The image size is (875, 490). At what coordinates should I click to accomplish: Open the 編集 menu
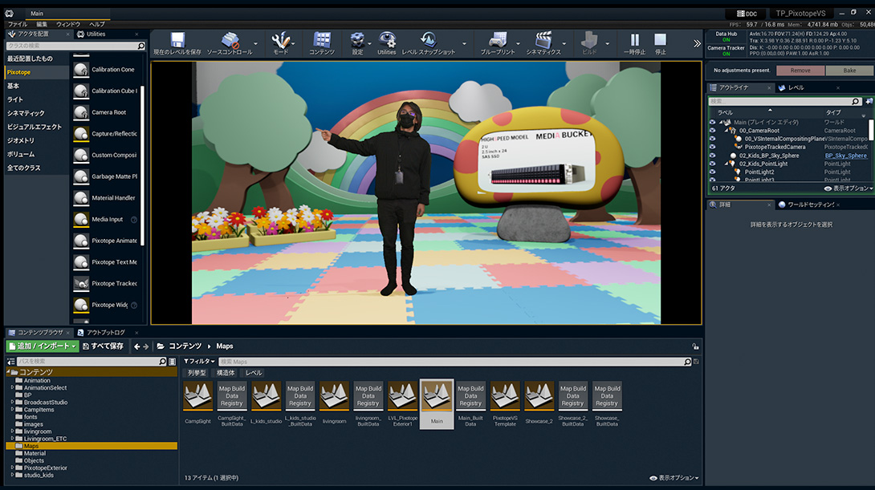coord(42,25)
